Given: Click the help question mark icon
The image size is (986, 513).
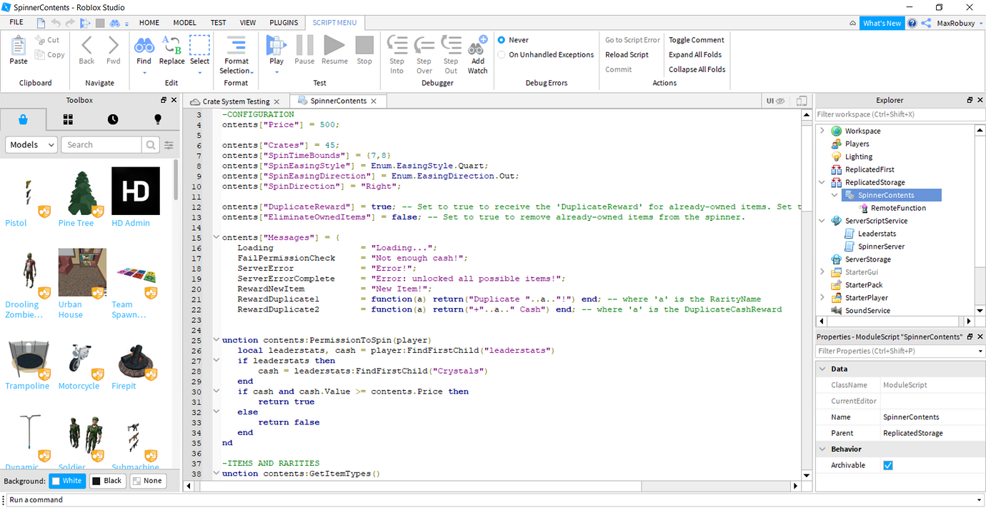Looking at the screenshot, I should (x=912, y=23).
